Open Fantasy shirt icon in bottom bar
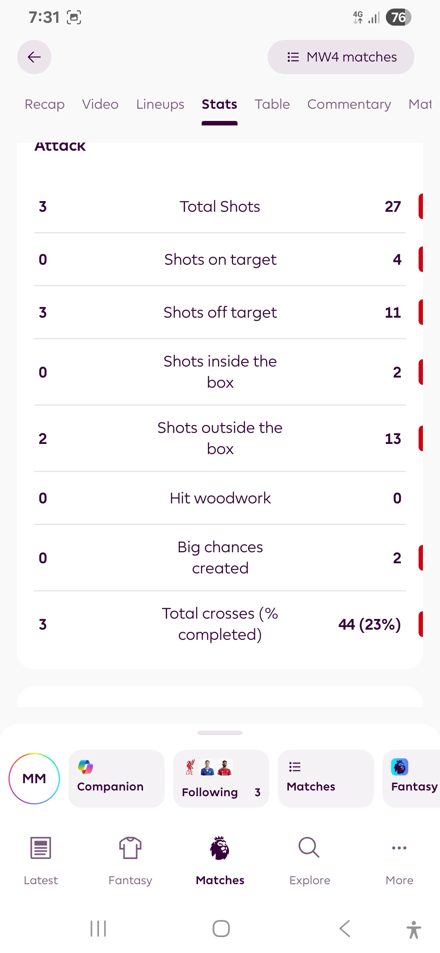The height and width of the screenshot is (953, 440). click(130, 848)
